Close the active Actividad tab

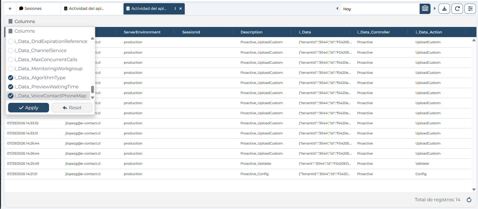(x=181, y=9)
